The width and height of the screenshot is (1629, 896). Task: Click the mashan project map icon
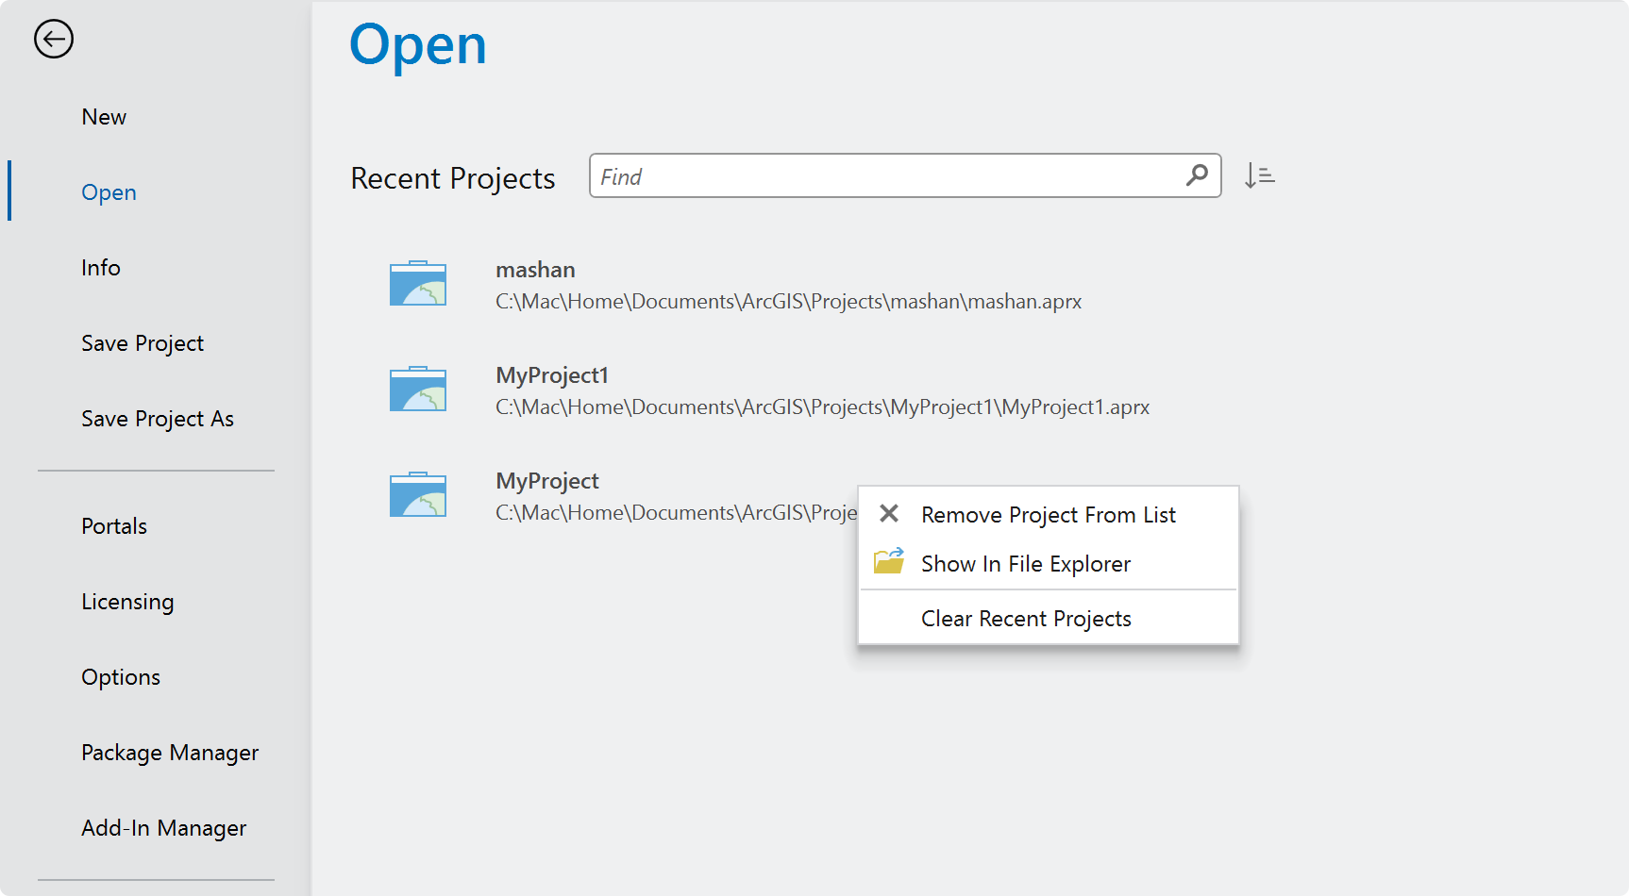[x=418, y=283]
